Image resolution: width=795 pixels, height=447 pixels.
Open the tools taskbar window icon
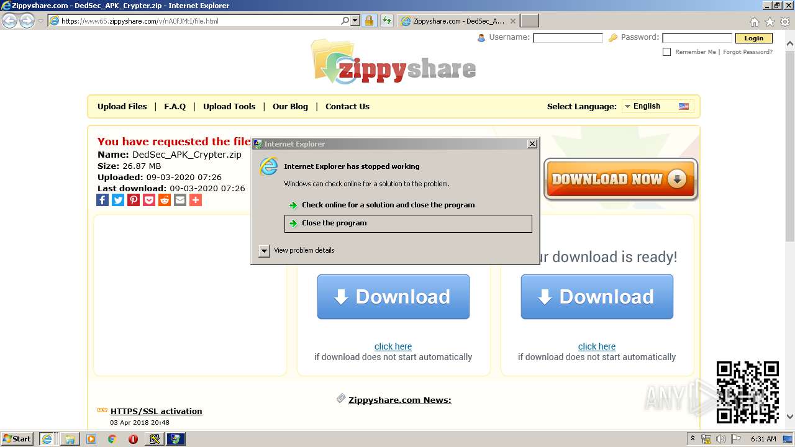pyautogui.click(x=155, y=439)
